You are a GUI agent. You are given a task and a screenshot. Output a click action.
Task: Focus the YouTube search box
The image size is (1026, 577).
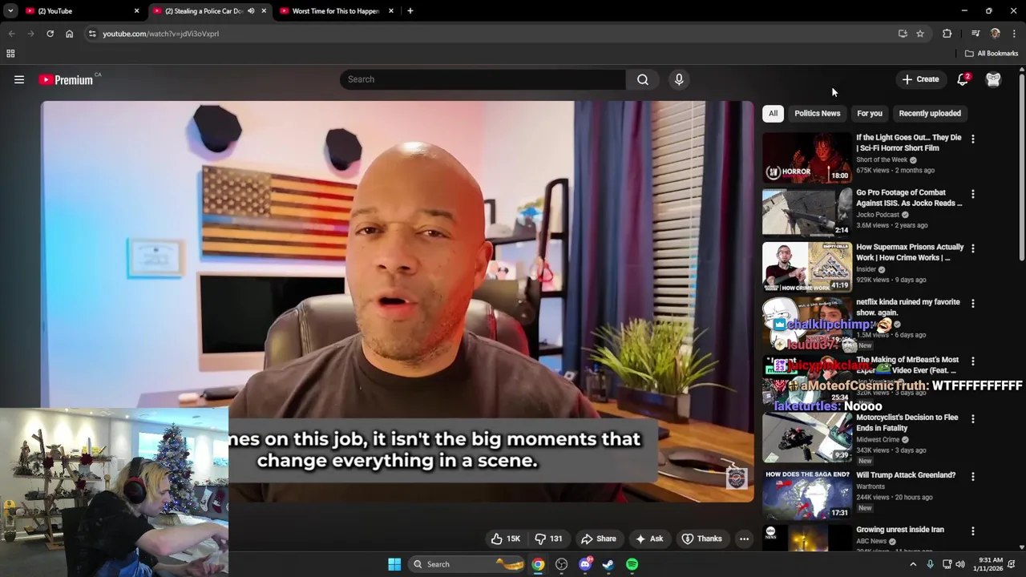[483, 79]
